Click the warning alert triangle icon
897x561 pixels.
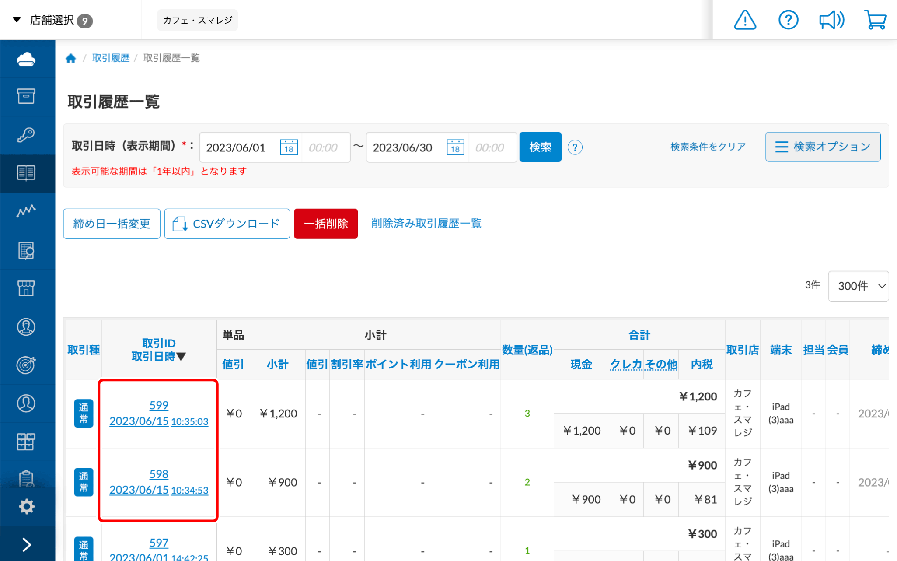[x=745, y=20]
